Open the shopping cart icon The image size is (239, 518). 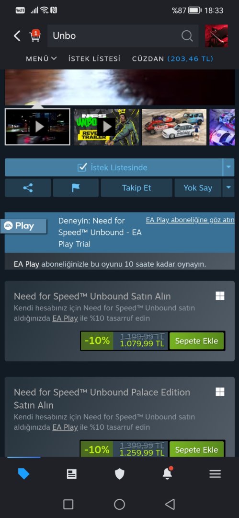coord(34,35)
